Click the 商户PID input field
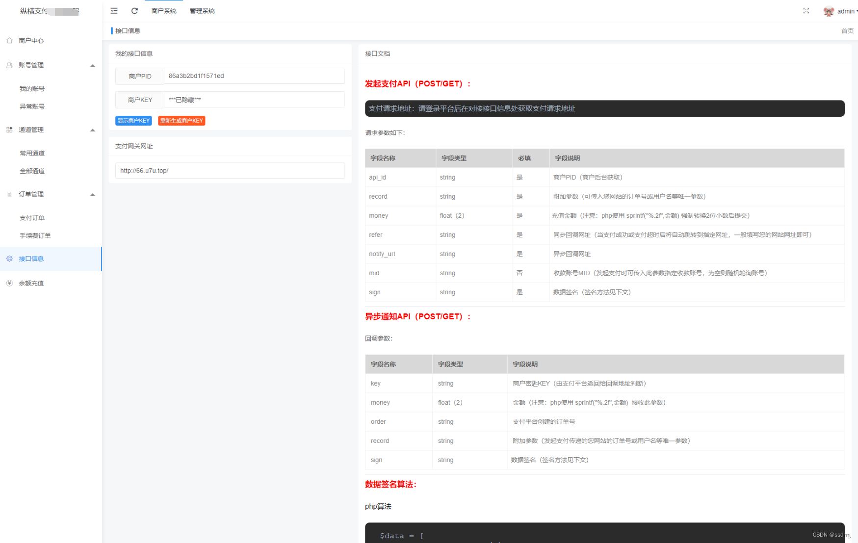858x543 pixels. pyautogui.click(x=254, y=76)
